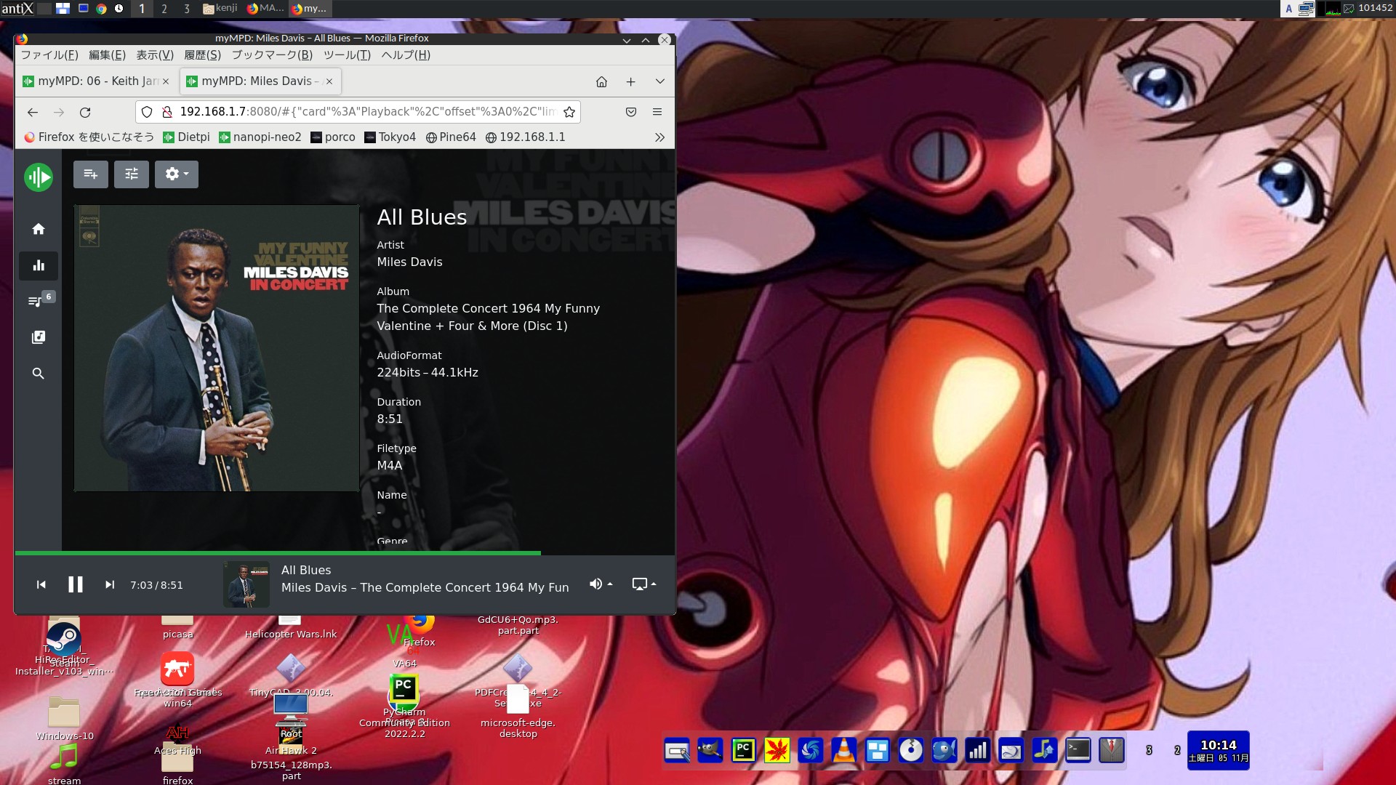
Task: Expand the outputs selection dropdown
Action: click(643, 584)
